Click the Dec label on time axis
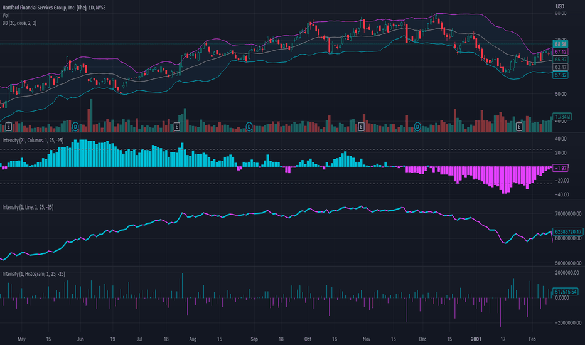 point(422,339)
